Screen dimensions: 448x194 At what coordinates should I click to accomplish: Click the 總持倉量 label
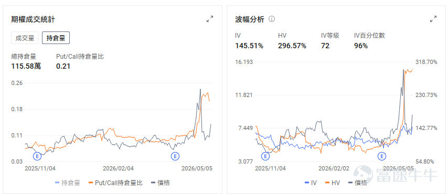point(24,57)
